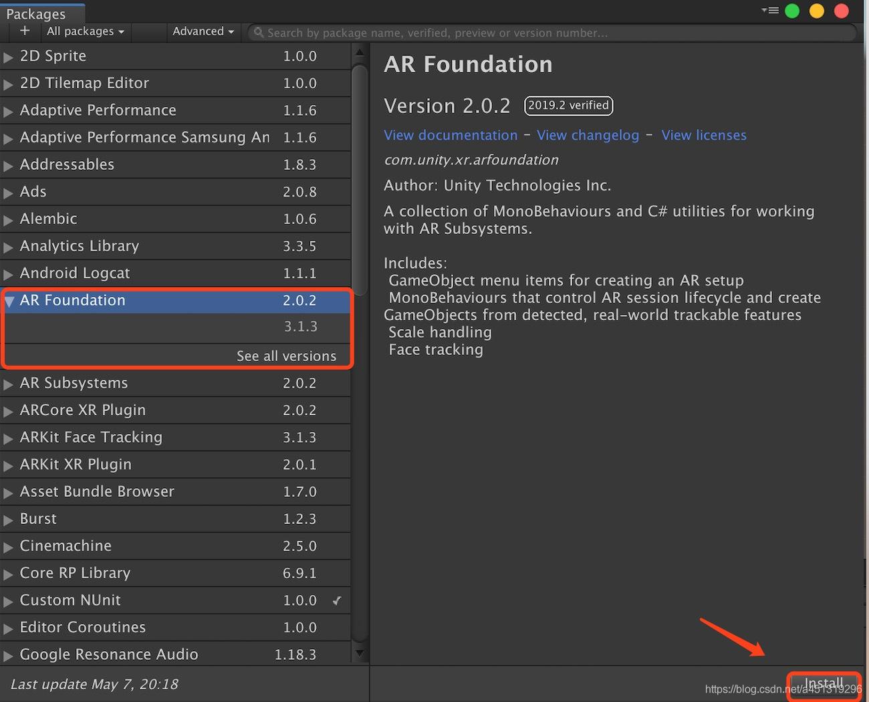The height and width of the screenshot is (702, 869).
Task: Expand the ARCore XR Plugin entry
Action: coord(8,411)
